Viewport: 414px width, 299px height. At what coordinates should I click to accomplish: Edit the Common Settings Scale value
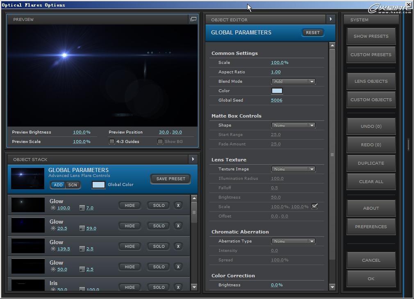pyautogui.click(x=280, y=63)
